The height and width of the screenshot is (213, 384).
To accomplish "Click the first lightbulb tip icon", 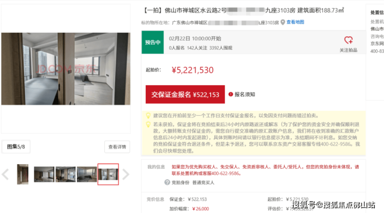I will pyautogui.click(x=148, y=115).
